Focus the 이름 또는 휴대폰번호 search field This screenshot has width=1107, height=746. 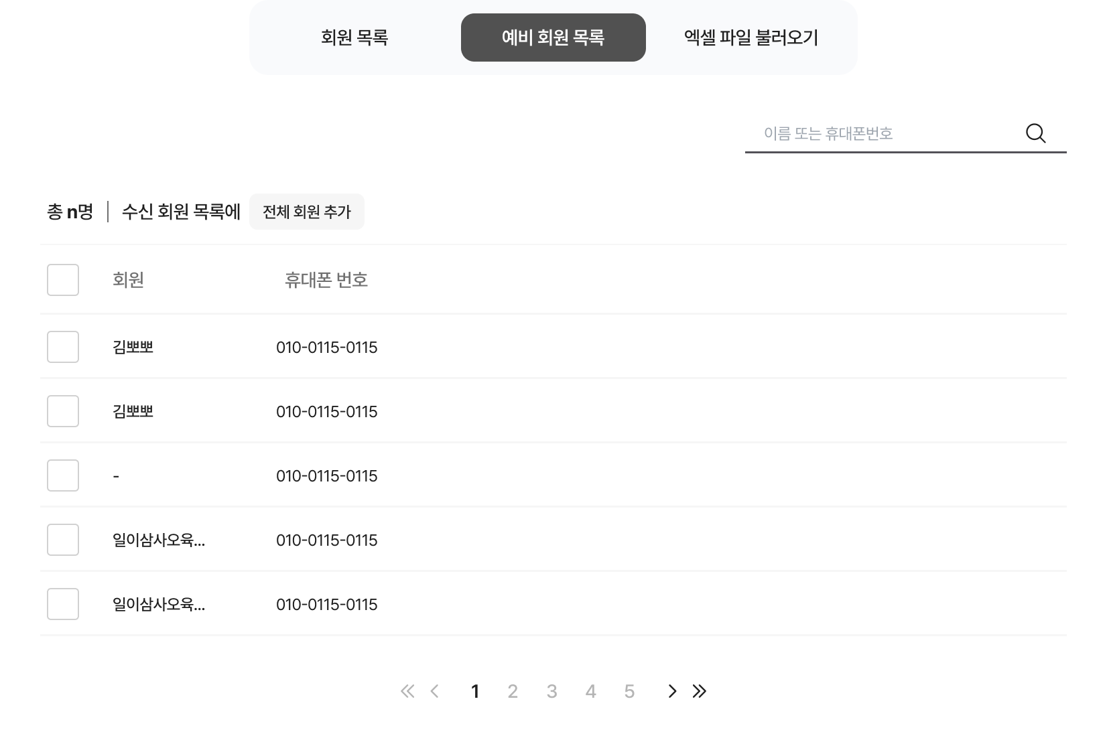[x=885, y=133]
